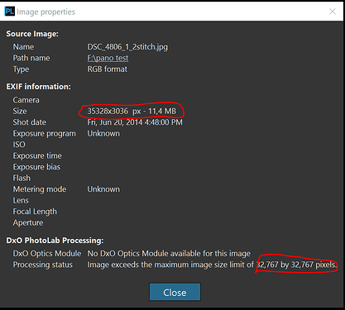Screen dimensions: 345x310
Task: Click the Exposure program Unknown value
Action: click(103, 134)
